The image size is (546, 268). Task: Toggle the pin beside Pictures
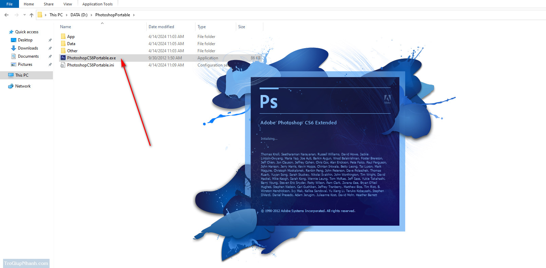coord(50,64)
